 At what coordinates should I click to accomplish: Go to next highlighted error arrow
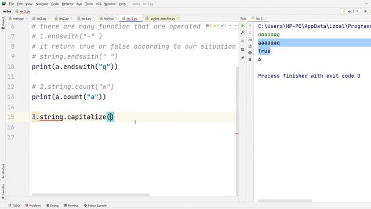pyautogui.click(x=235, y=26)
